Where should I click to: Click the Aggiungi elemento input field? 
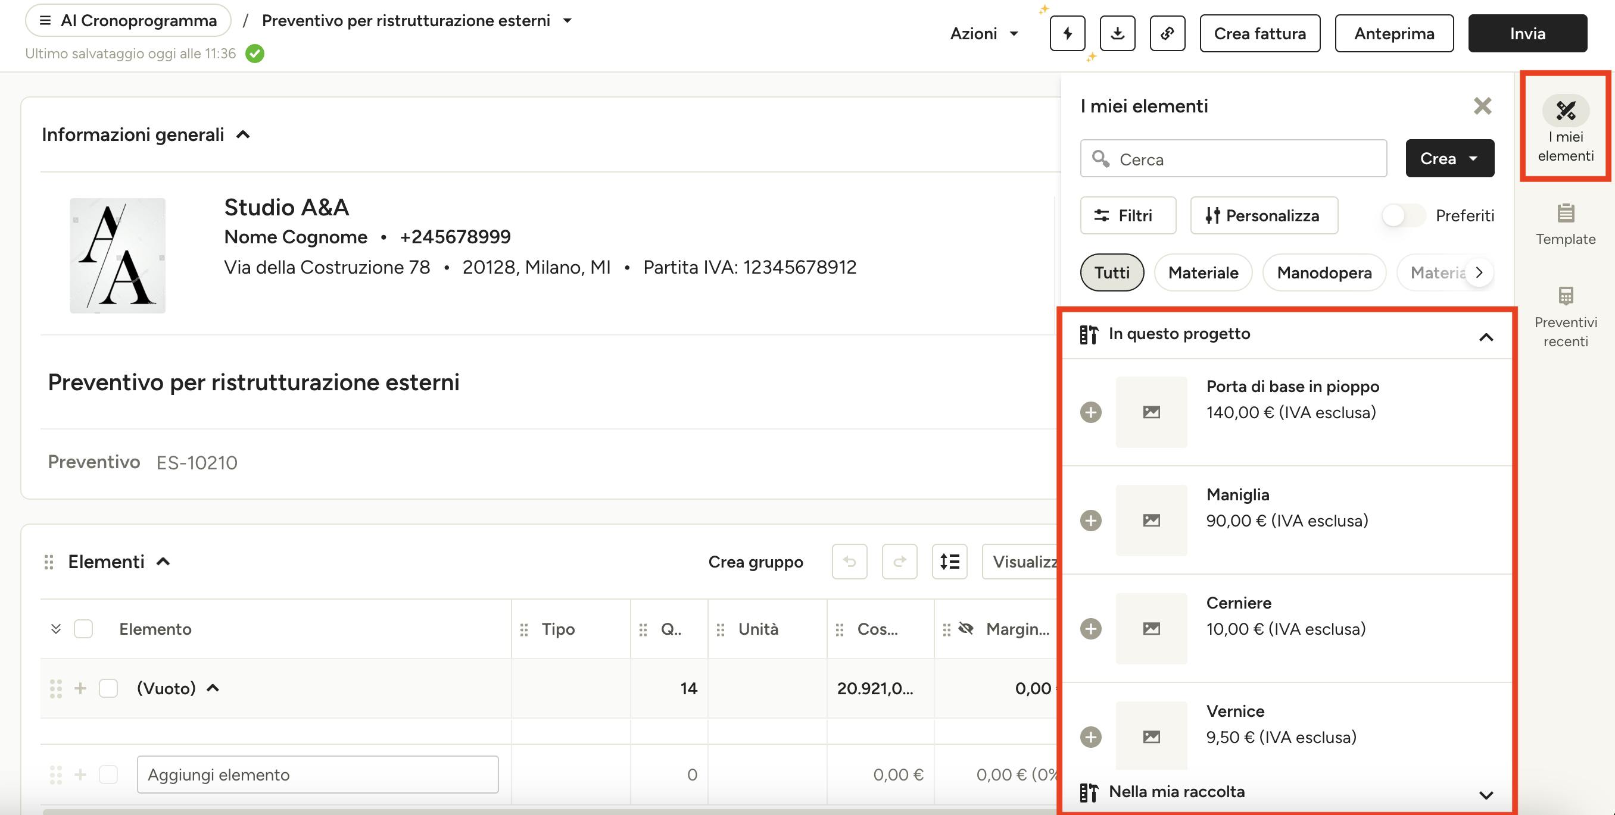(318, 775)
